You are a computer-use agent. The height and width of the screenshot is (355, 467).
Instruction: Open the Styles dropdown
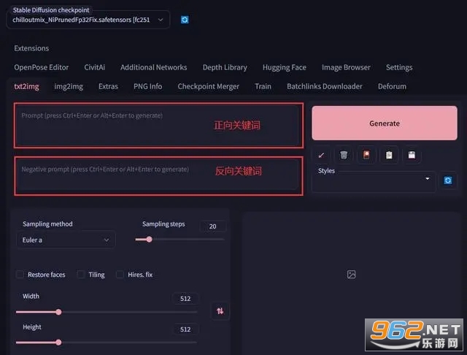click(374, 182)
